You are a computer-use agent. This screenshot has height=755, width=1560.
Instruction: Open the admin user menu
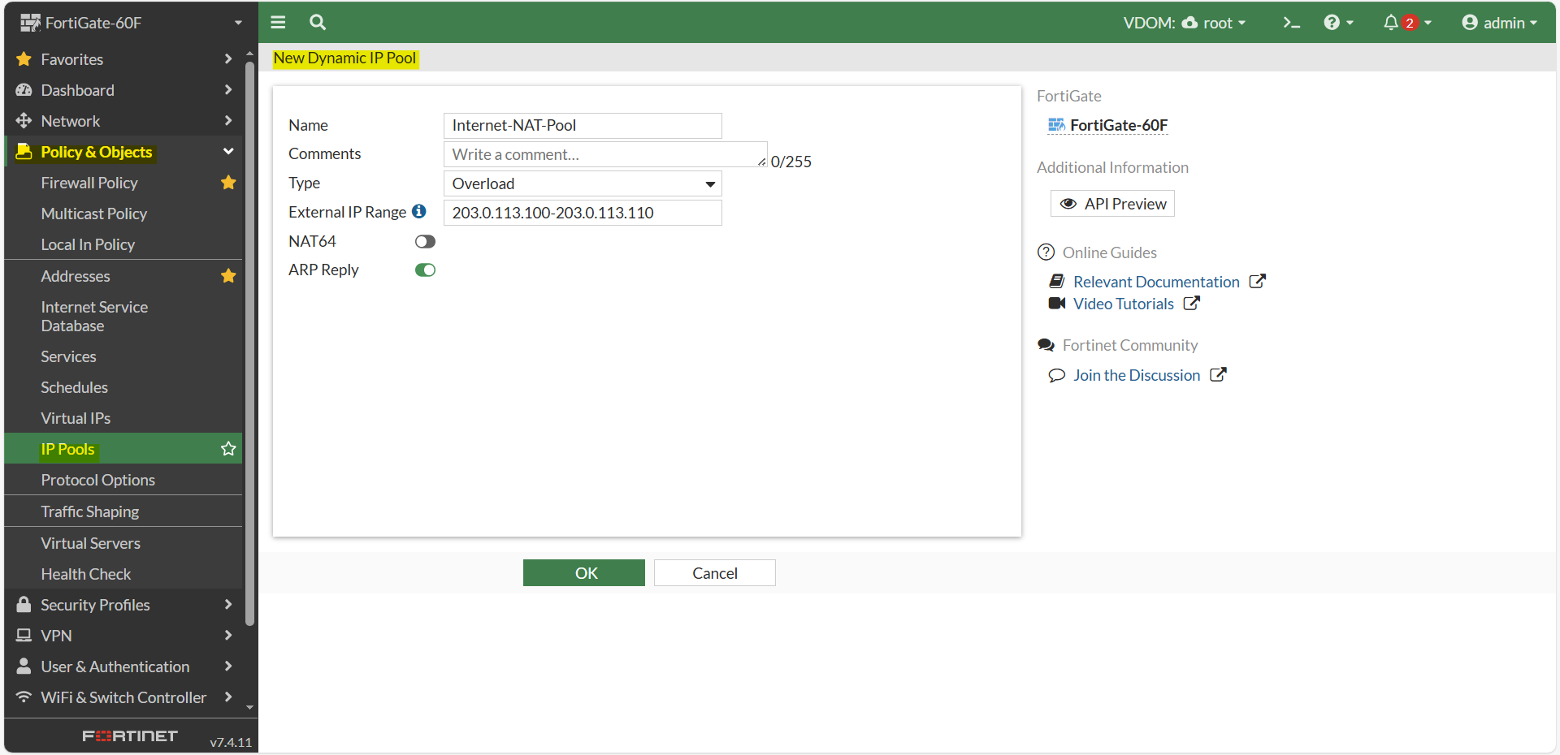point(1499,23)
